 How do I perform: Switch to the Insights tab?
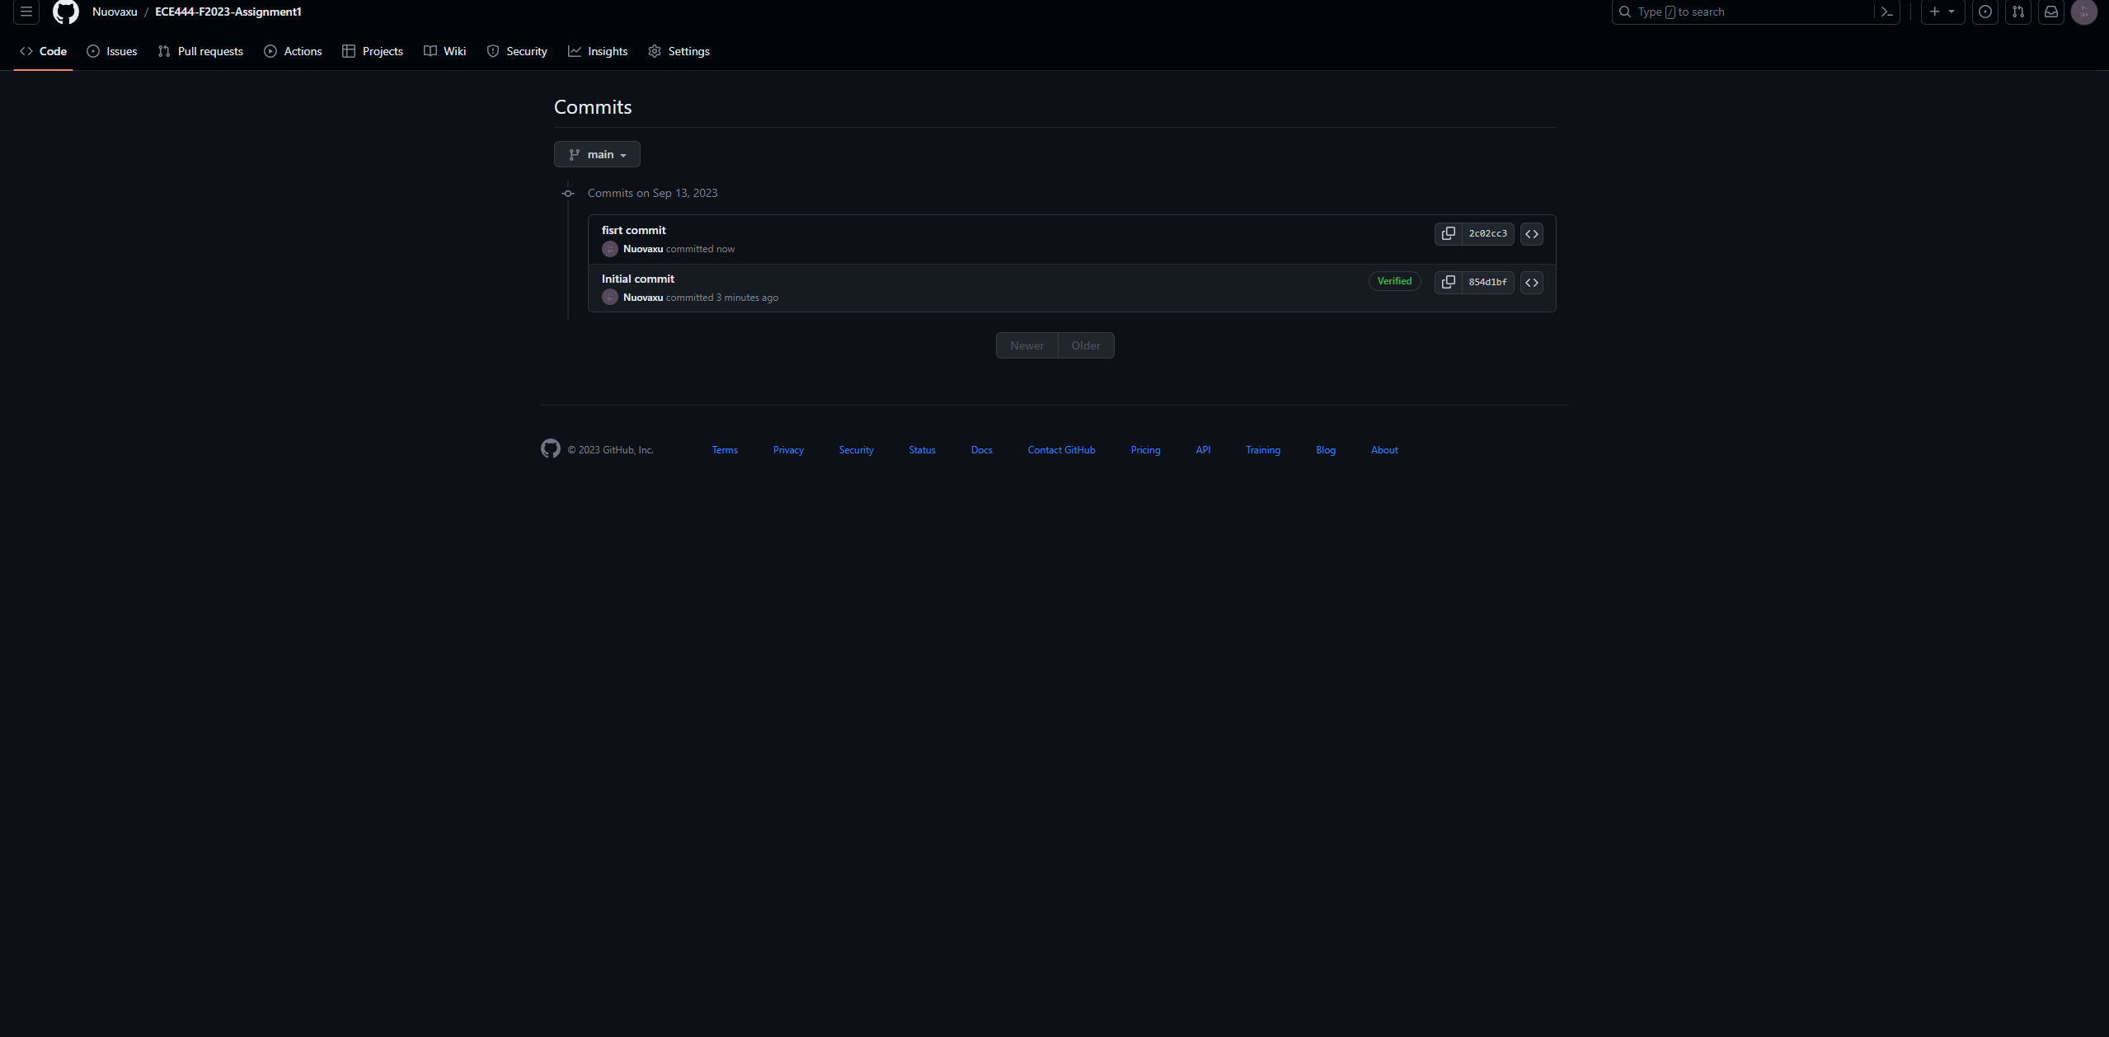(598, 51)
